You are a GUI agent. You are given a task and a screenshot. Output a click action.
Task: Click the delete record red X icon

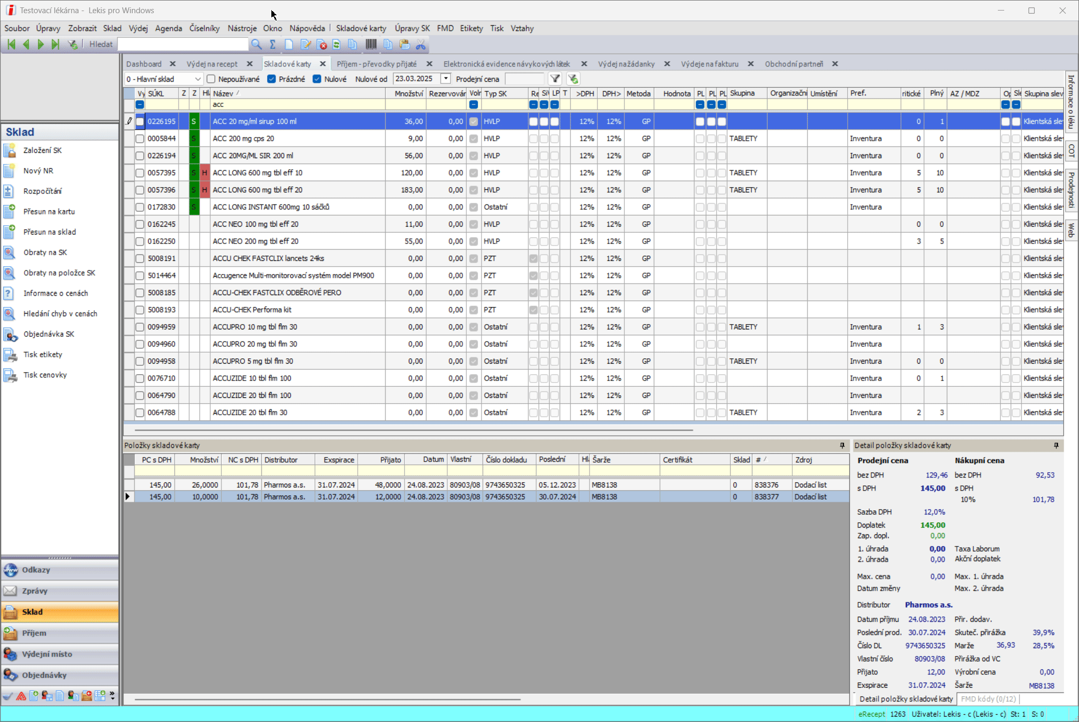coord(321,44)
